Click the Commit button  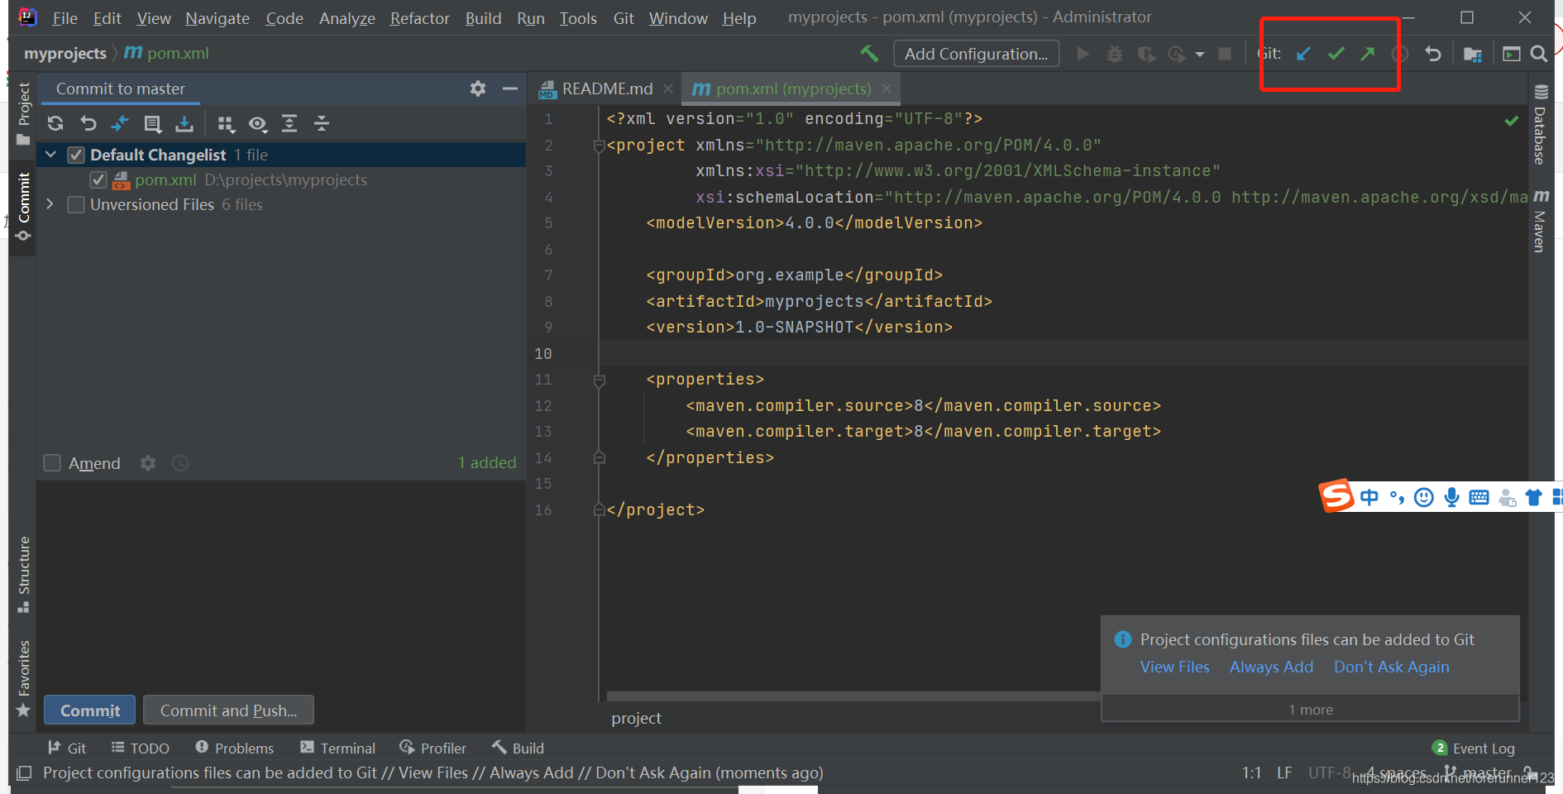click(x=89, y=710)
